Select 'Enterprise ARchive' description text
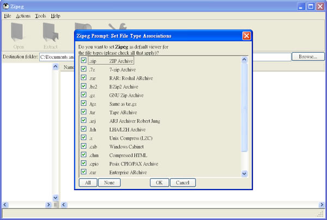327x220 pixels. (128, 172)
